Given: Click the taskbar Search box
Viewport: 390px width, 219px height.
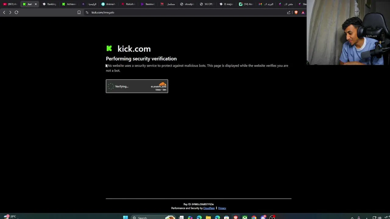Looking at the screenshot, I should [153, 217].
